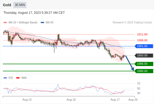
Task: Click 'Research © 2023 Trading Central' credit text
Action: pos(132,23)
